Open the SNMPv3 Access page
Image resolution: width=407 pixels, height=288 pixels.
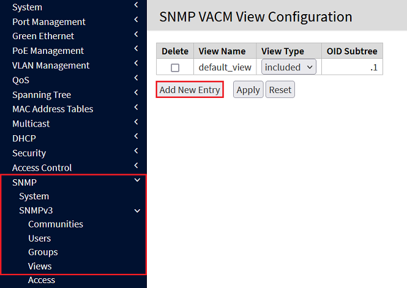(x=42, y=280)
